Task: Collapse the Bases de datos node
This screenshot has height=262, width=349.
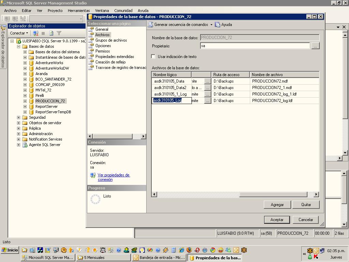Action: (x=19, y=46)
